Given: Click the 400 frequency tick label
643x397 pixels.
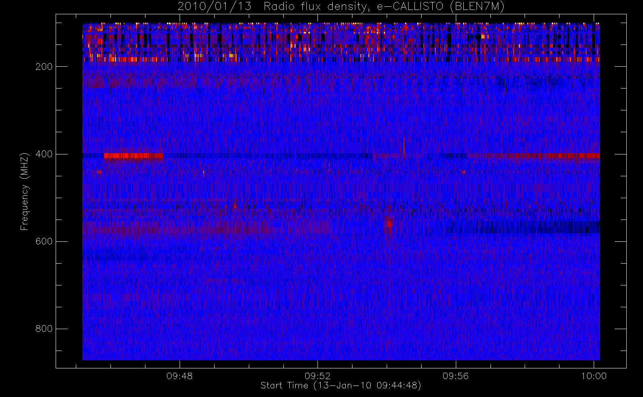Looking at the screenshot, I should click(44, 154).
